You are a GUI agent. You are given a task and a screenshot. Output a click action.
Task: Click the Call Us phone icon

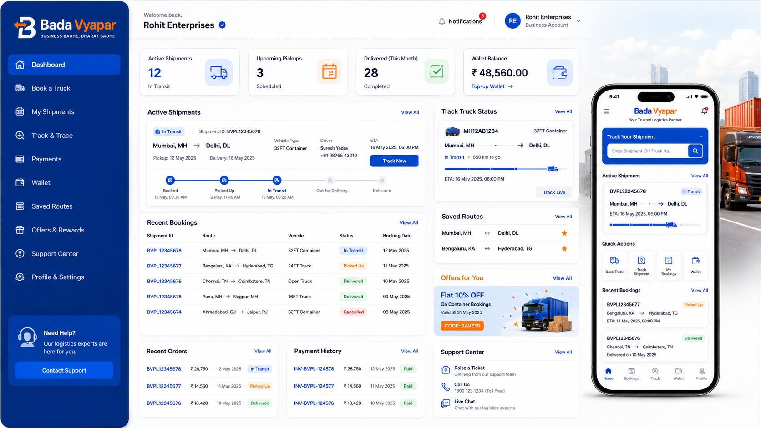446,387
